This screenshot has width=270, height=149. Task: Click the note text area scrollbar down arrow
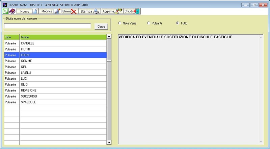(261, 142)
